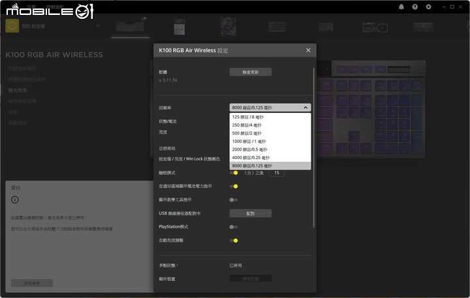Choose 2000 Hz / 0.5 ms polling rate

pyautogui.click(x=270, y=149)
